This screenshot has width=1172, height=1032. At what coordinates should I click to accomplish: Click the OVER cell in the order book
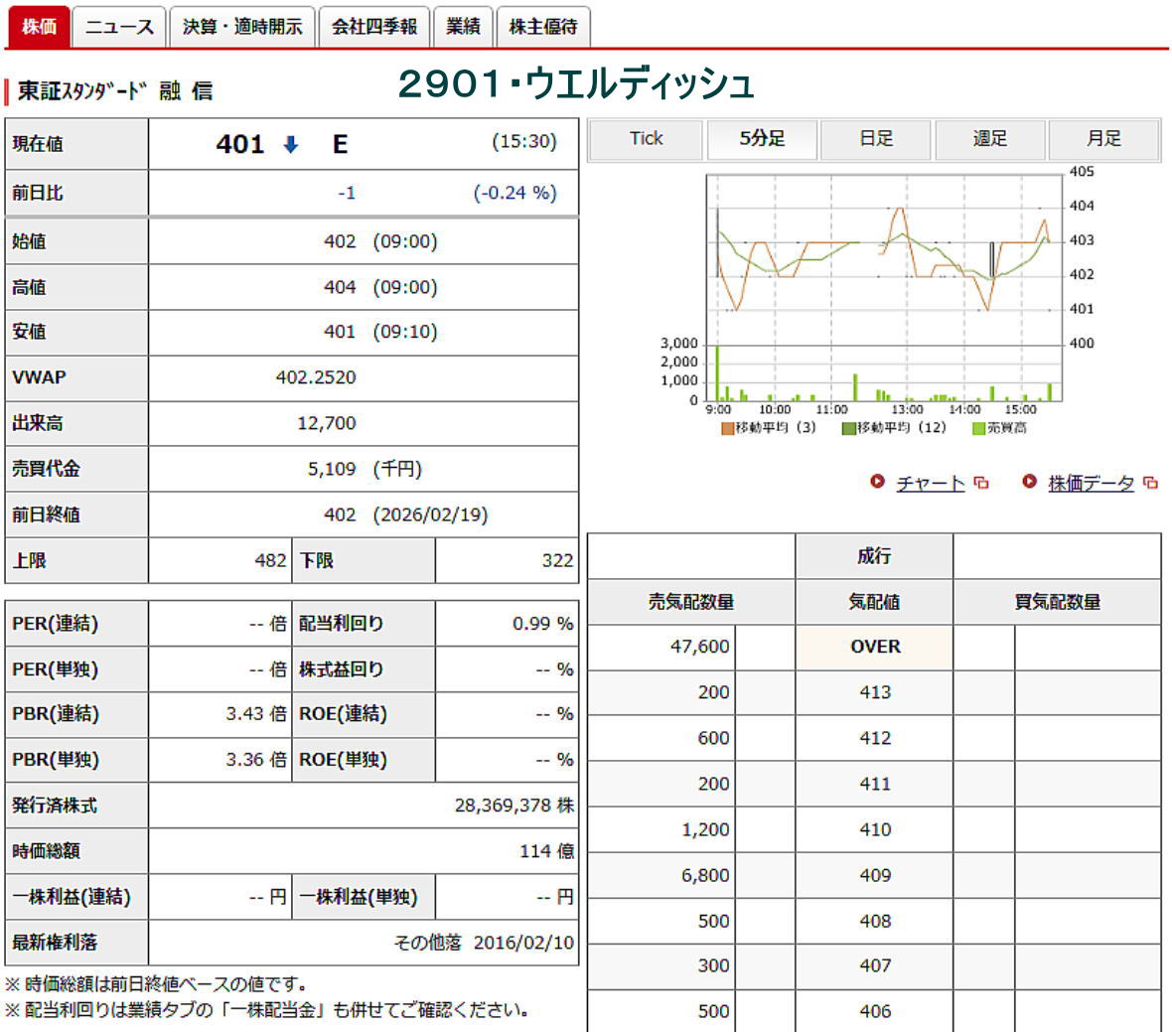874,647
